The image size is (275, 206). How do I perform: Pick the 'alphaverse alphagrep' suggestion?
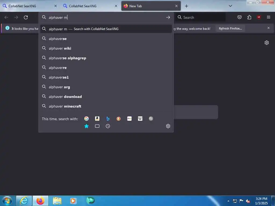pyautogui.click(x=106, y=58)
